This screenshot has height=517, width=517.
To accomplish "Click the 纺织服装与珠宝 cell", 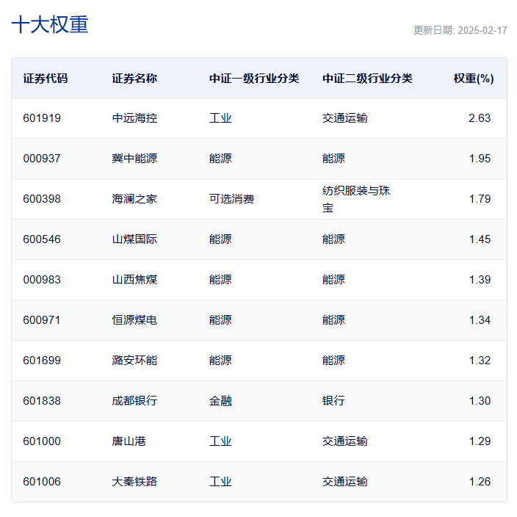I will pos(356,199).
